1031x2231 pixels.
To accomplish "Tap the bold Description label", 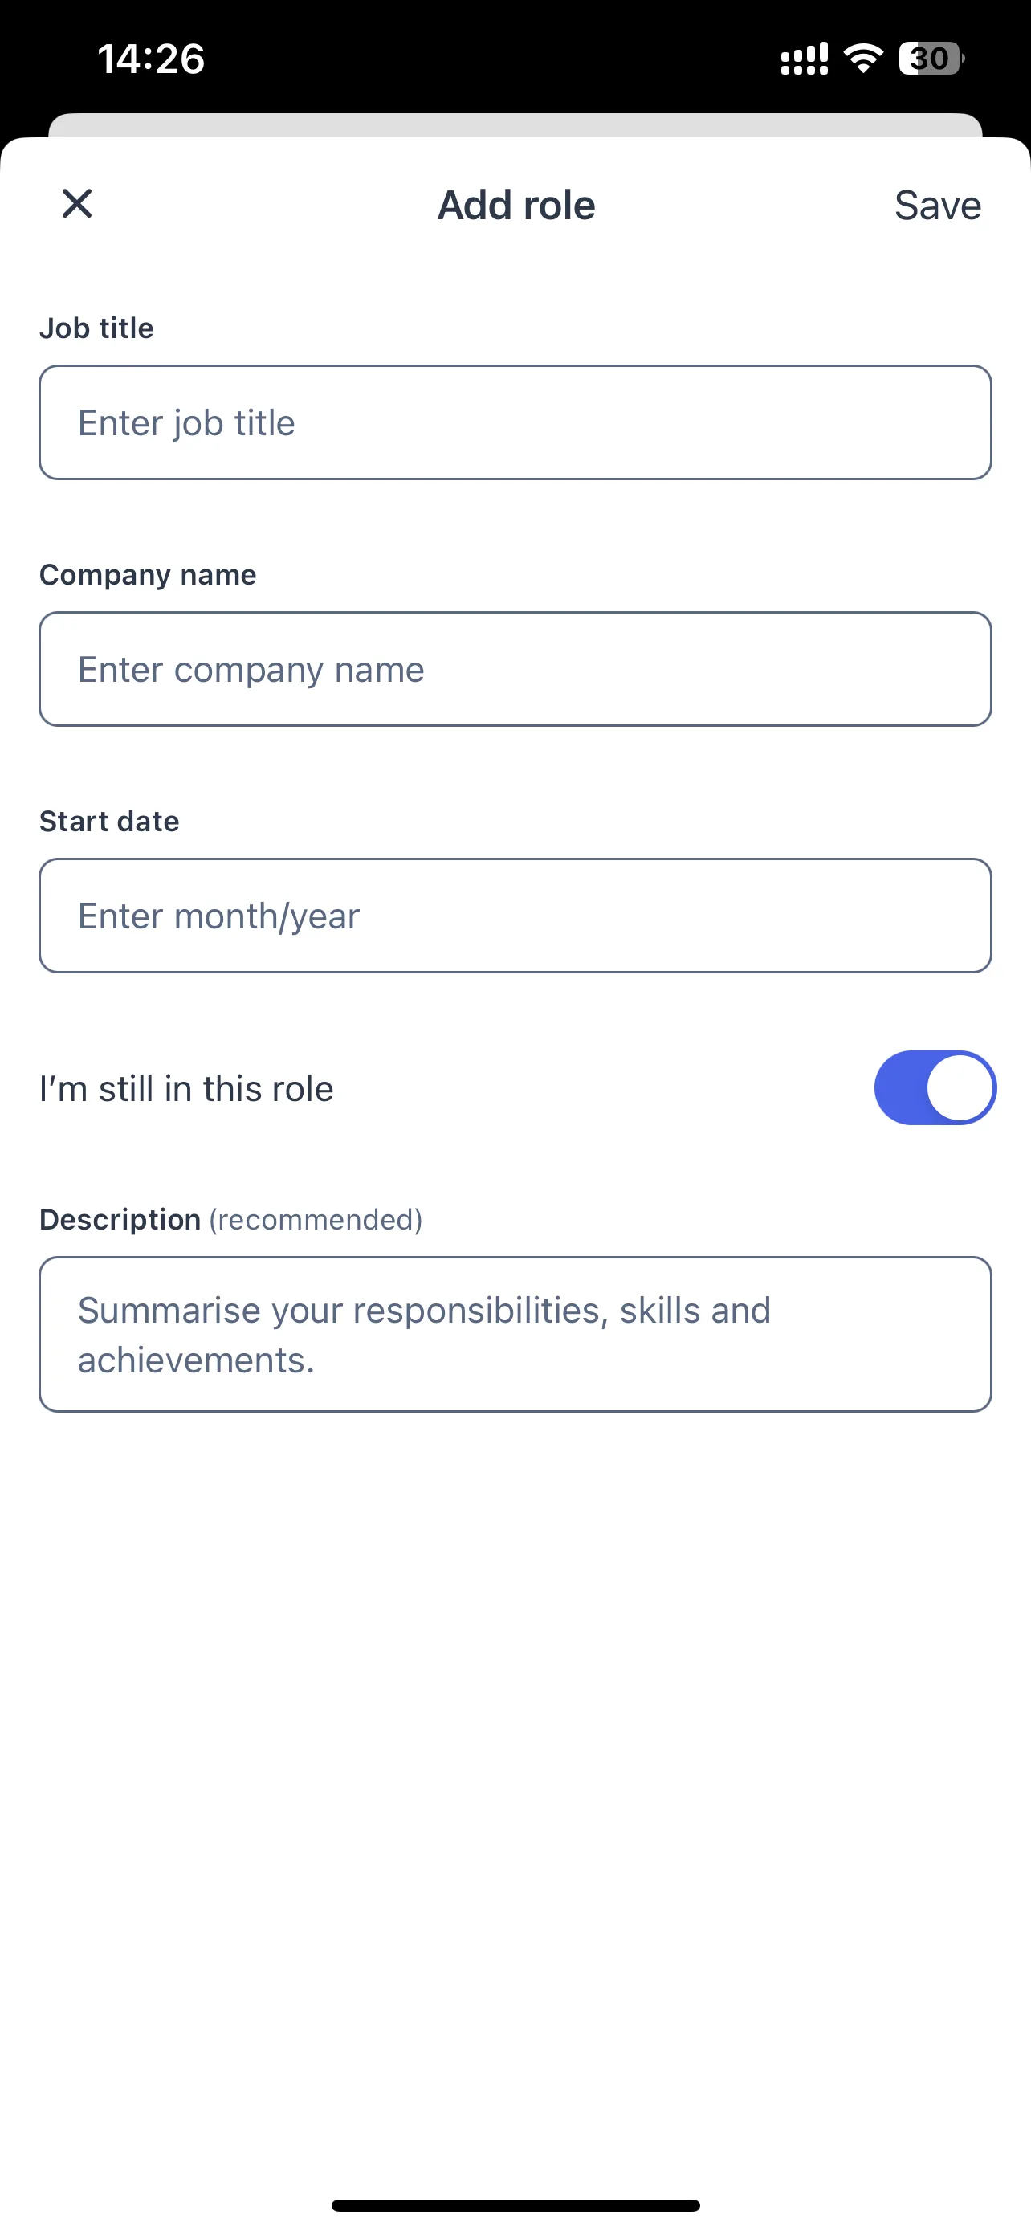I will pyautogui.click(x=120, y=1219).
